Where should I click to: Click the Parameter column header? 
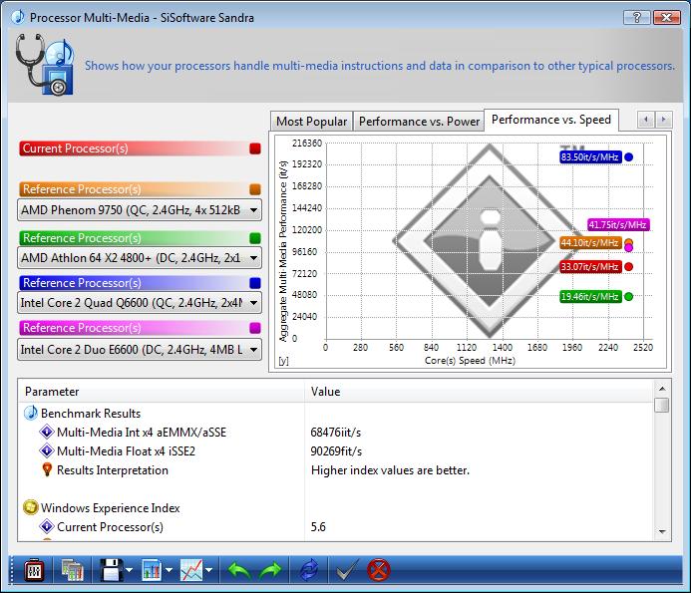click(162, 392)
